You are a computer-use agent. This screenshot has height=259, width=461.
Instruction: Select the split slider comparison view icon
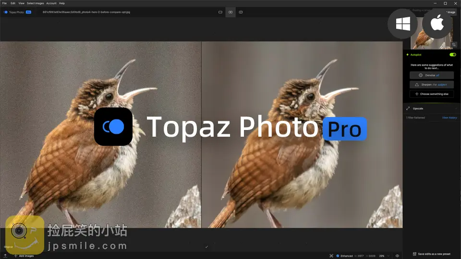(x=241, y=12)
